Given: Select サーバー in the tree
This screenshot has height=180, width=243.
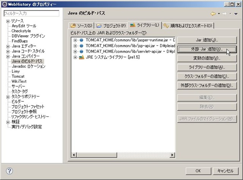Looking at the screenshot, I should point(18,86).
